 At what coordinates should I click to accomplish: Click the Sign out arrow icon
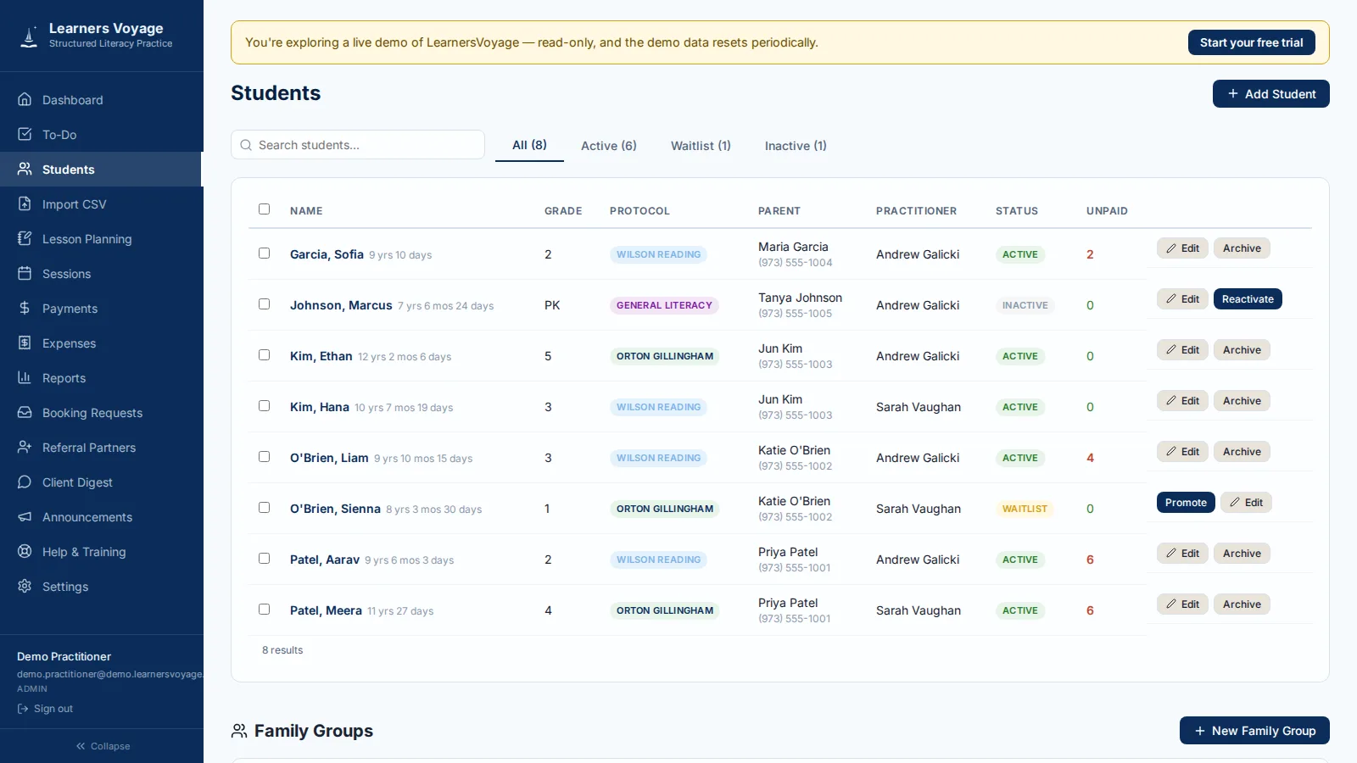pos(23,709)
